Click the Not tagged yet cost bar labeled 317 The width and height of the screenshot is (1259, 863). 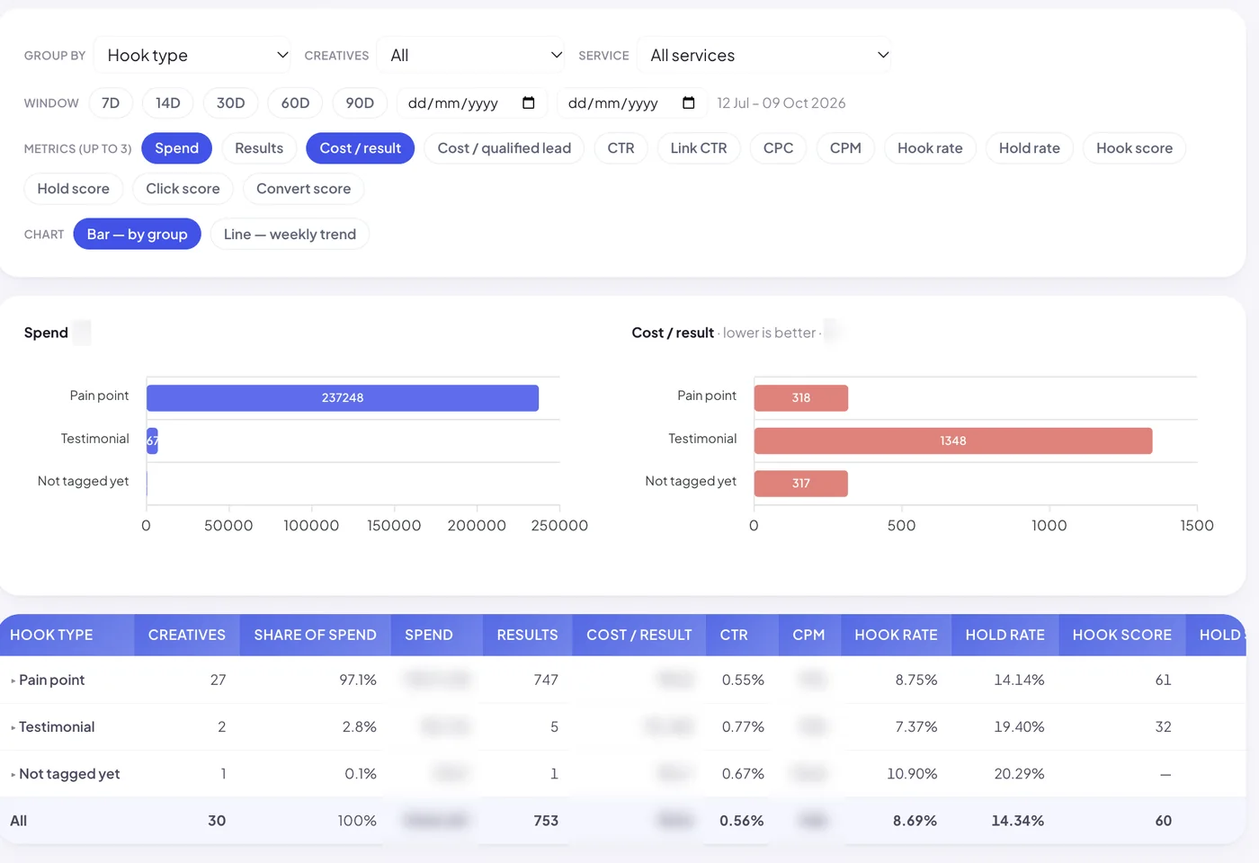801,484
